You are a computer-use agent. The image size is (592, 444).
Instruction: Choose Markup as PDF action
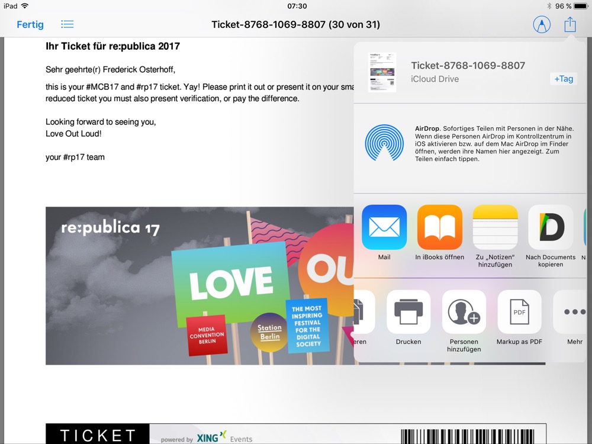coord(520,312)
